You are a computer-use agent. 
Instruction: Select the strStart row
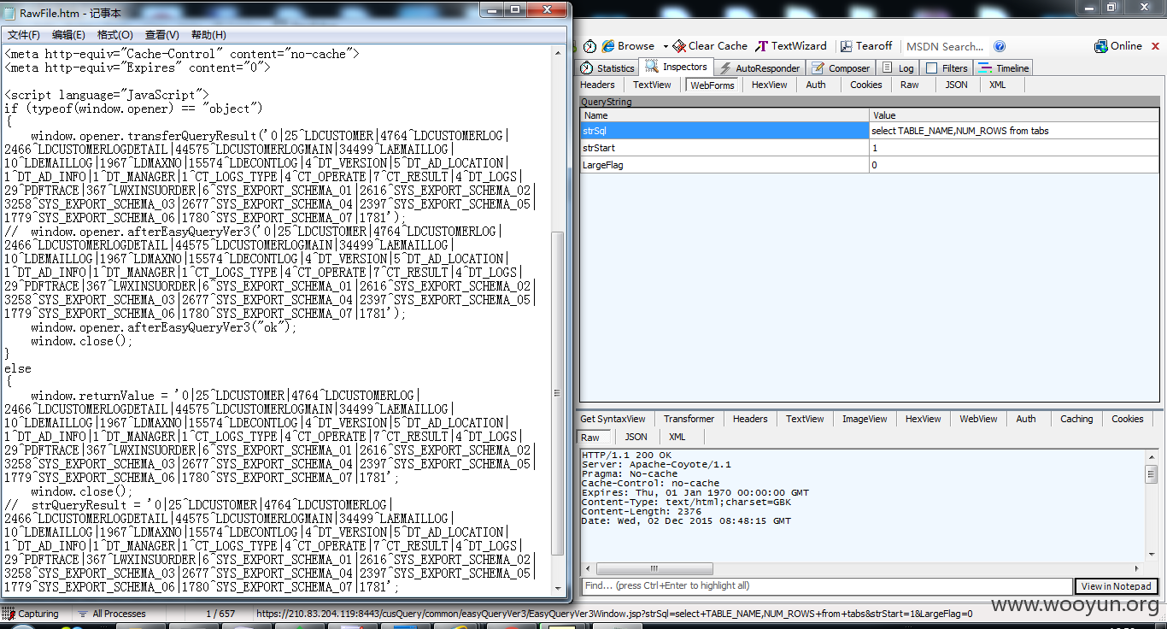tap(870, 148)
